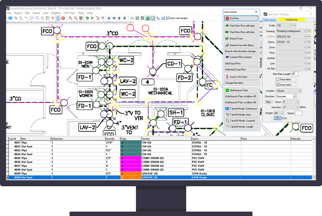The height and width of the screenshot is (216, 322).
Task: Click the Fitting Specs link
Action: 269,20
